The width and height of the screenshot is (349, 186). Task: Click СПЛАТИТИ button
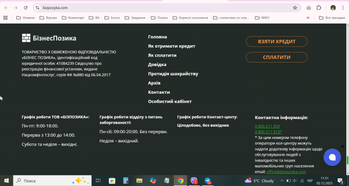click(x=277, y=57)
